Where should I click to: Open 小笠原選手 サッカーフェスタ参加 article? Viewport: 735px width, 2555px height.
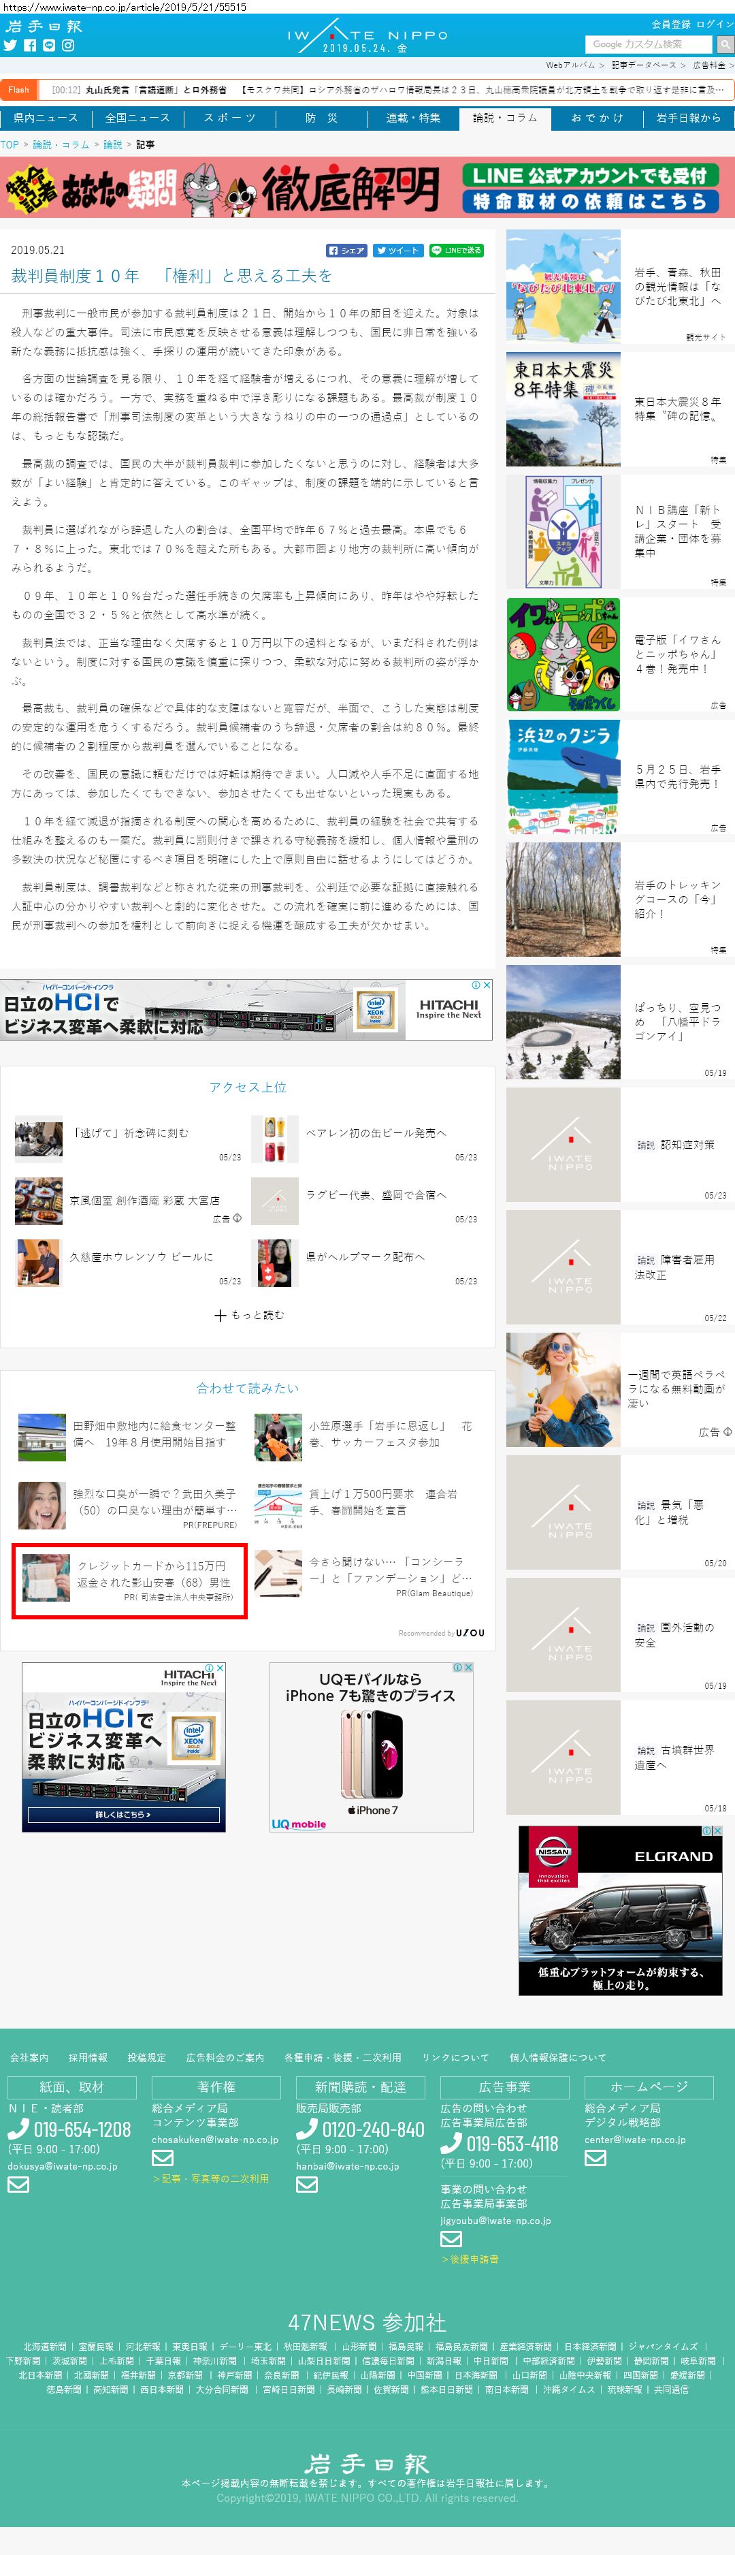coord(391,1434)
